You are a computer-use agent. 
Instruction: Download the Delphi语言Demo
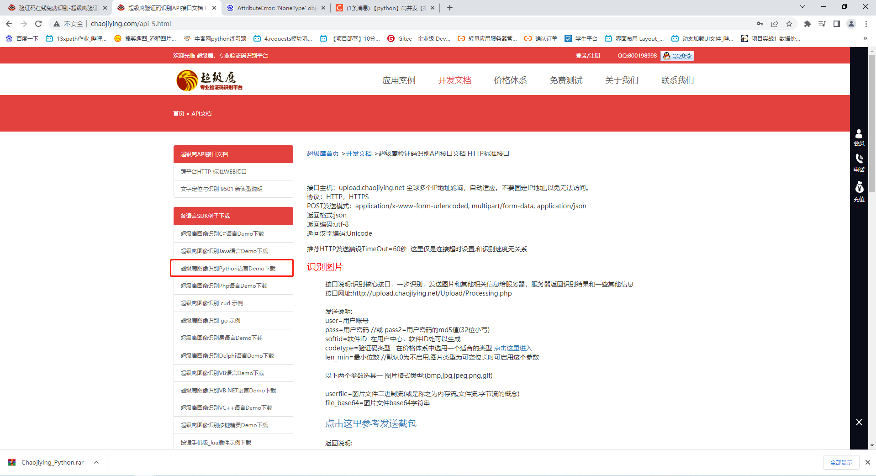click(x=233, y=356)
